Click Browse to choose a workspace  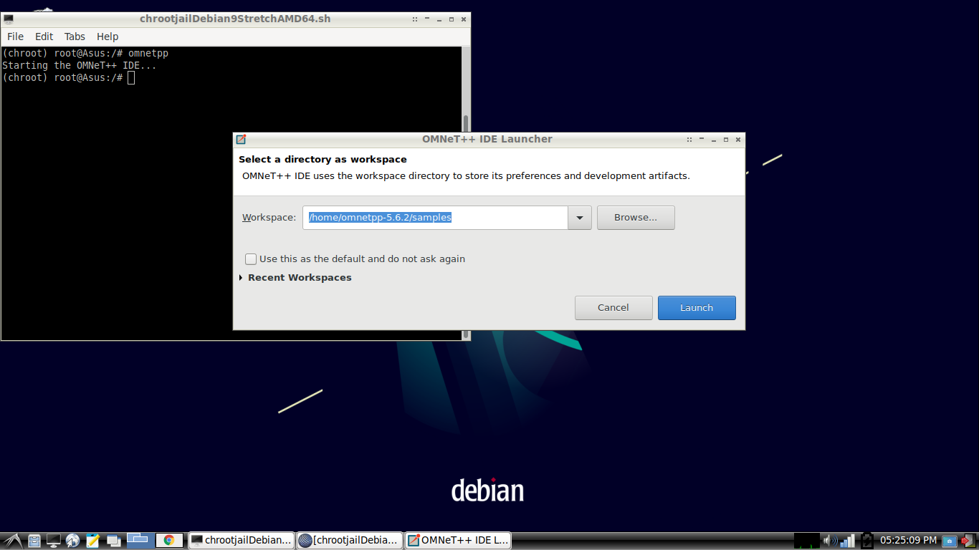click(x=635, y=217)
